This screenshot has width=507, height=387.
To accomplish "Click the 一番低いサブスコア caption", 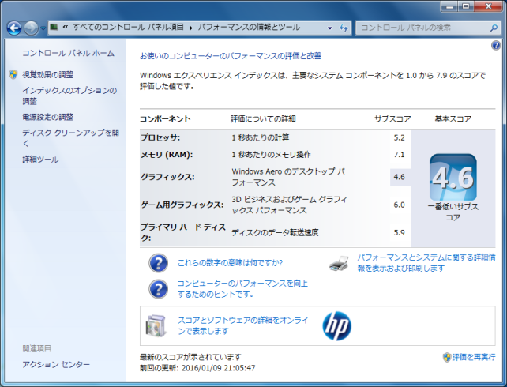I will 453,212.
